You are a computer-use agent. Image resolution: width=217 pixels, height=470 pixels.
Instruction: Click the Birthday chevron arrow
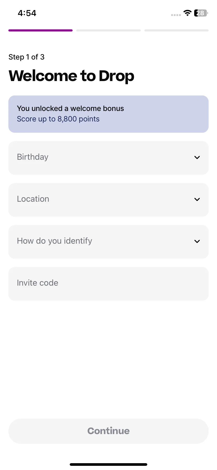pyautogui.click(x=197, y=157)
